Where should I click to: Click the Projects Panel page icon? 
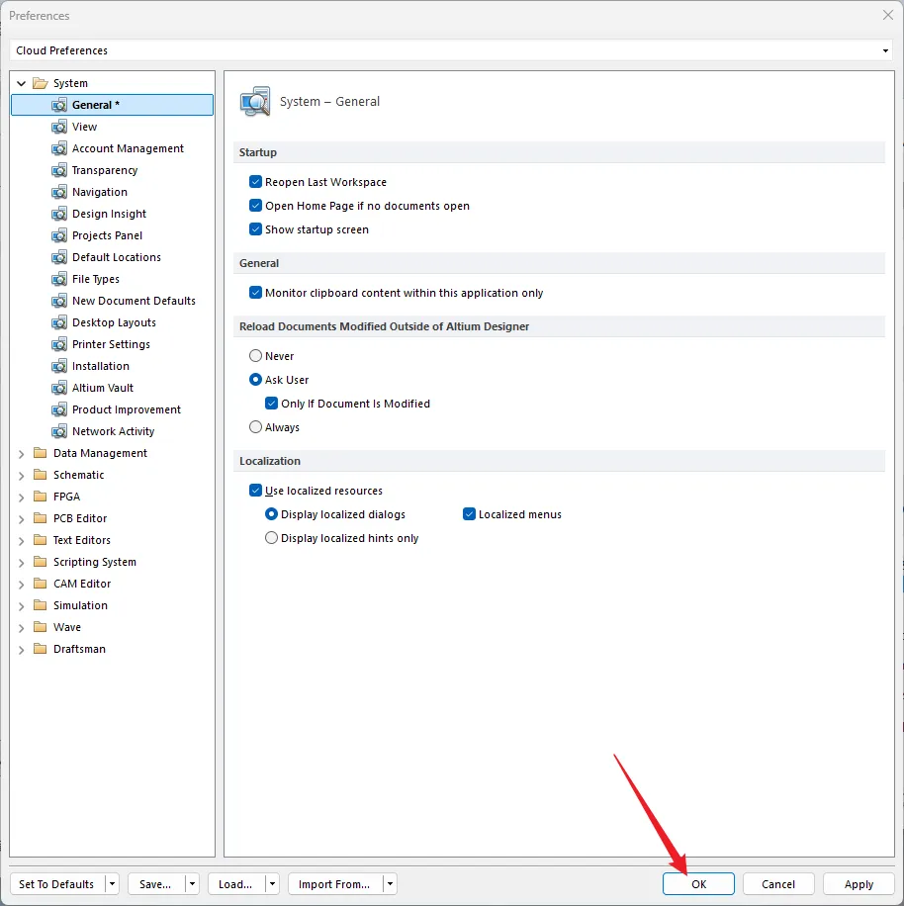pyautogui.click(x=59, y=235)
